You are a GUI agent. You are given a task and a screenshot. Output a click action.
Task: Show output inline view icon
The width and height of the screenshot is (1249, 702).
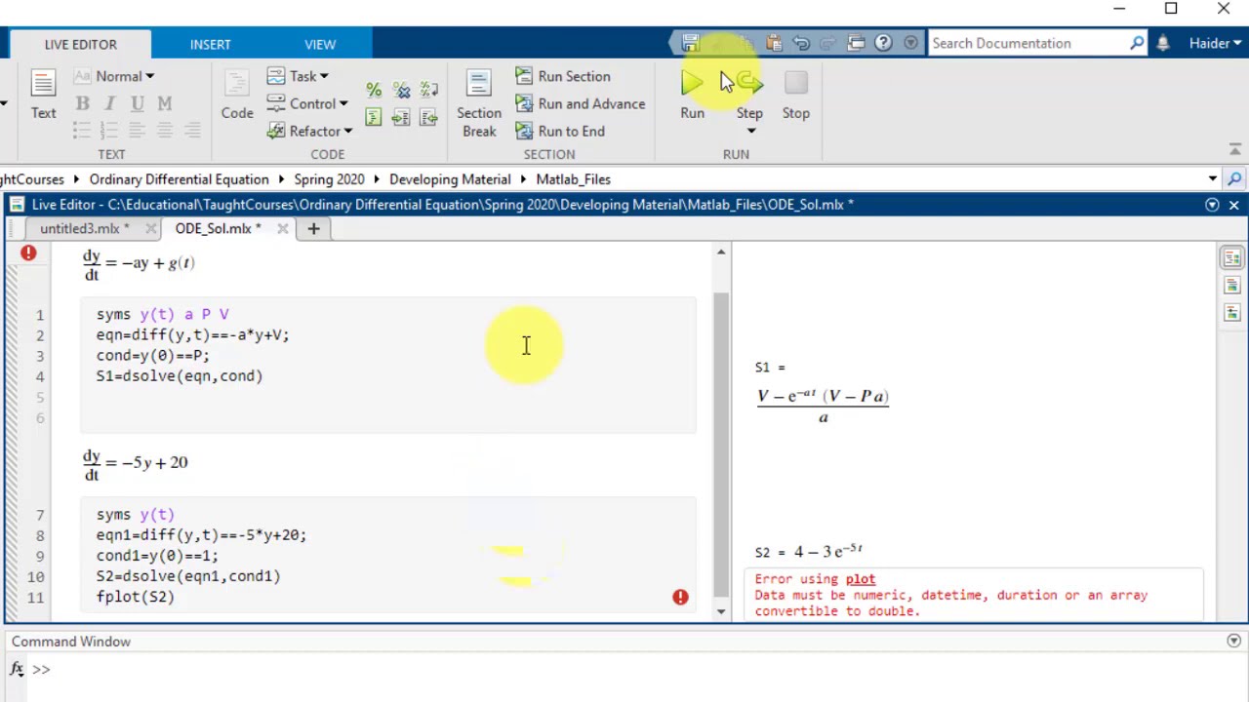(1231, 286)
